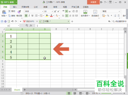
Task: Expand the fill color dropdown arrow
Action: click(49, 16)
